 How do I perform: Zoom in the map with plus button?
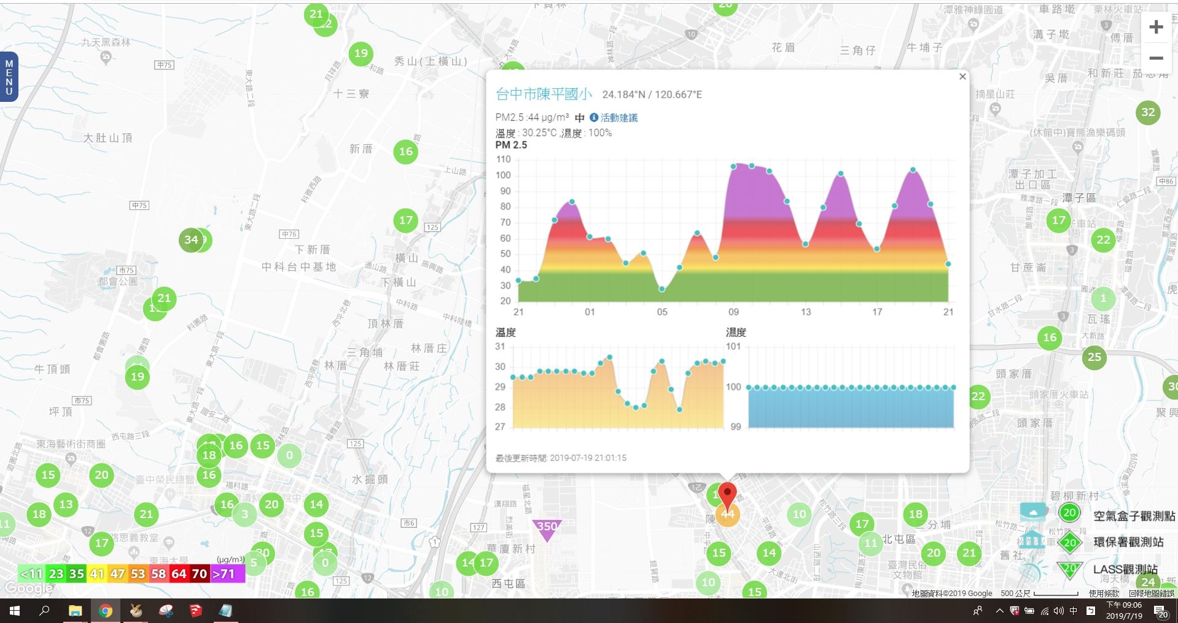click(x=1156, y=27)
